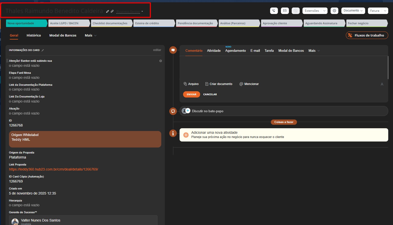This screenshot has width=393, height=225.
Task: Click pencil icon beside INFORMAÇÕES DO CARD
Action: (x=43, y=50)
